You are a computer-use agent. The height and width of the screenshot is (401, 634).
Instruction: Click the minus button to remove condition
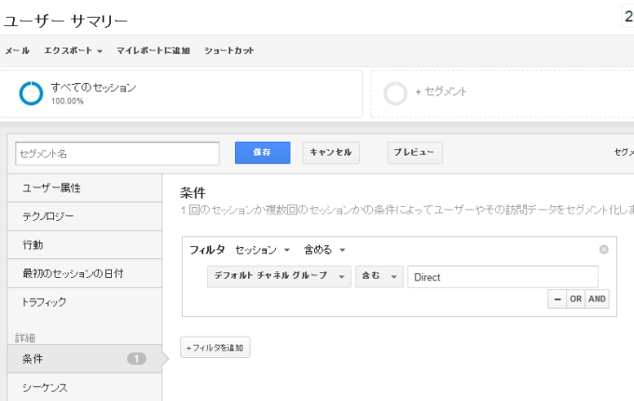pyautogui.click(x=556, y=299)
